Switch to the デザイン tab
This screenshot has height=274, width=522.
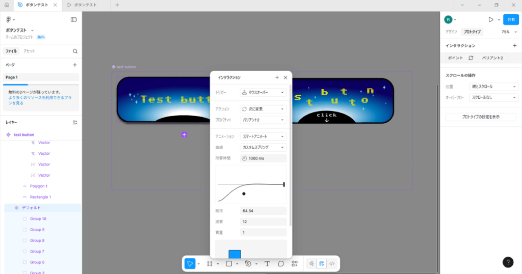[451, 32]
